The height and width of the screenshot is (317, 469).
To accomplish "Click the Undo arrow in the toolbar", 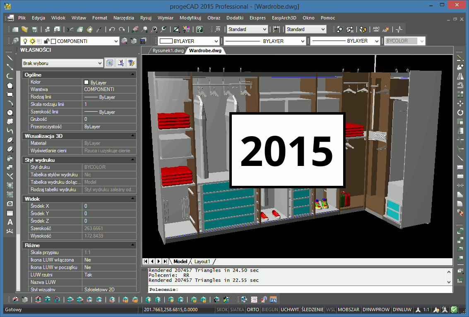I will 112,29.
